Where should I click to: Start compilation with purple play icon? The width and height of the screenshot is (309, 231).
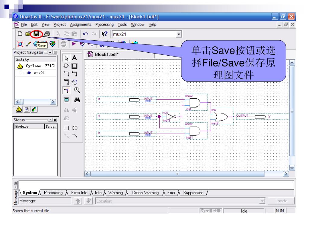pyautogui.click(x=74, y=44)
